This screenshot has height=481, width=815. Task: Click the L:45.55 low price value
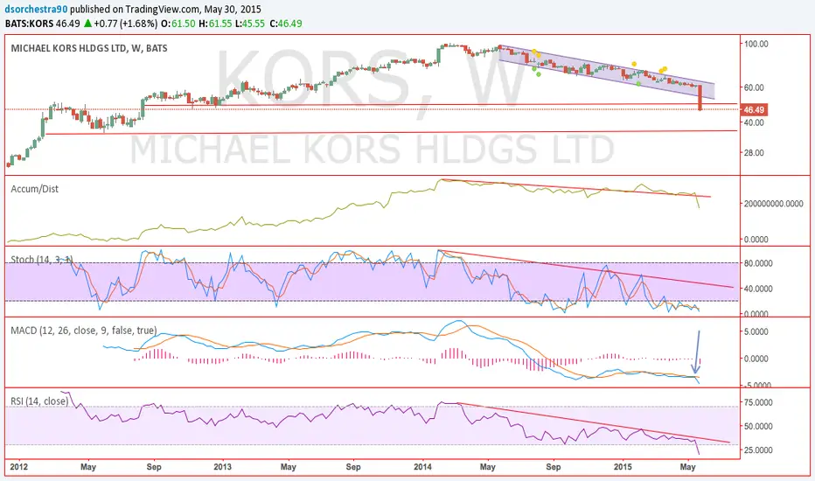point(249,24)
